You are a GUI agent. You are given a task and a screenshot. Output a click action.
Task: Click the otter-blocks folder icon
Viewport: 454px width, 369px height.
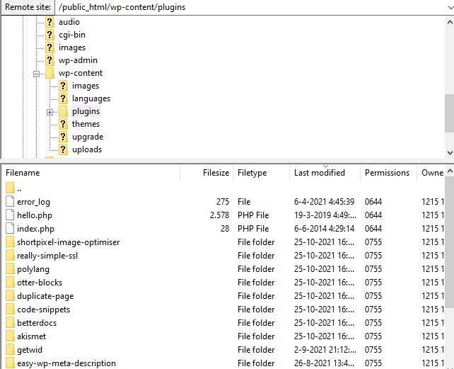point(10,283)
